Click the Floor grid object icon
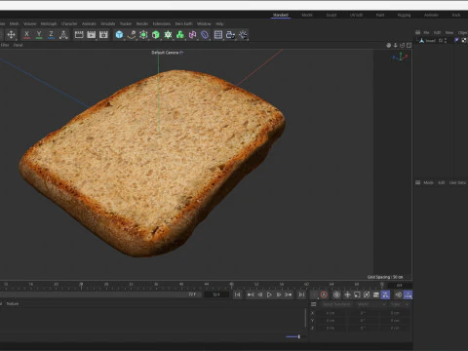This screenshot has height=351, width=468. (218, 34)
